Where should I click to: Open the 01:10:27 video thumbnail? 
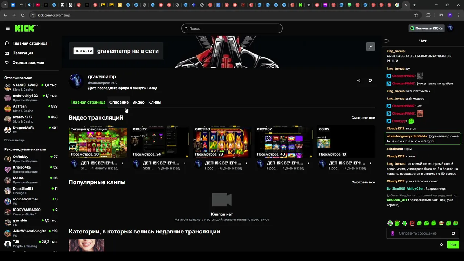(160, 142)
